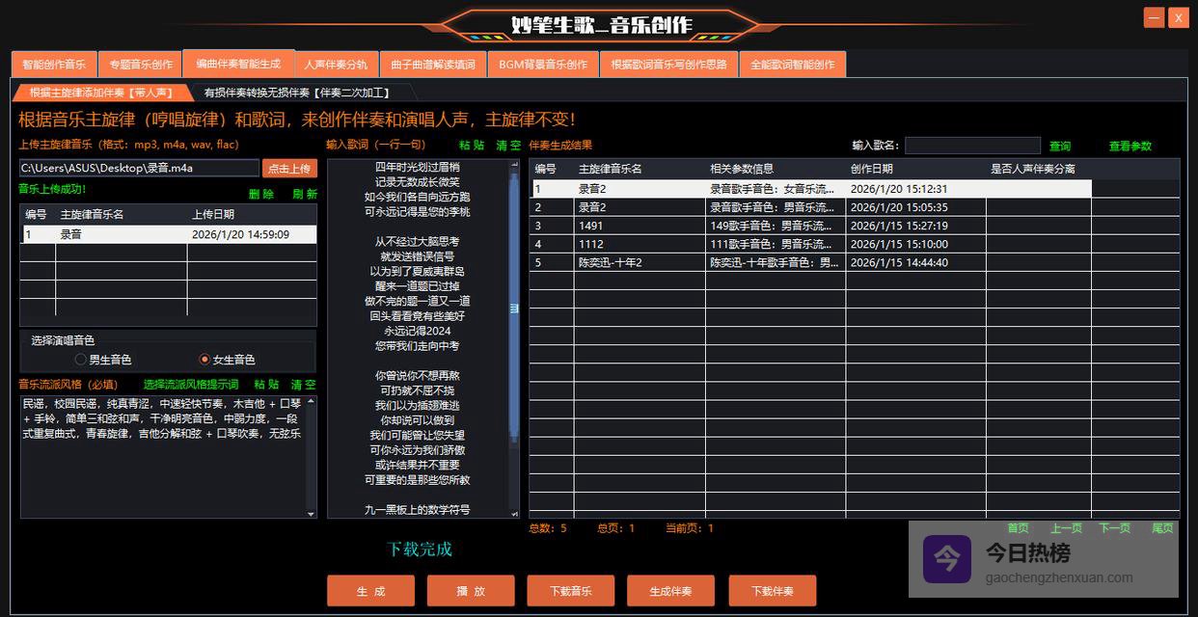Click the 生成 button at the bottom
The height and width of the screenshot is (617, 1198).
370,591
